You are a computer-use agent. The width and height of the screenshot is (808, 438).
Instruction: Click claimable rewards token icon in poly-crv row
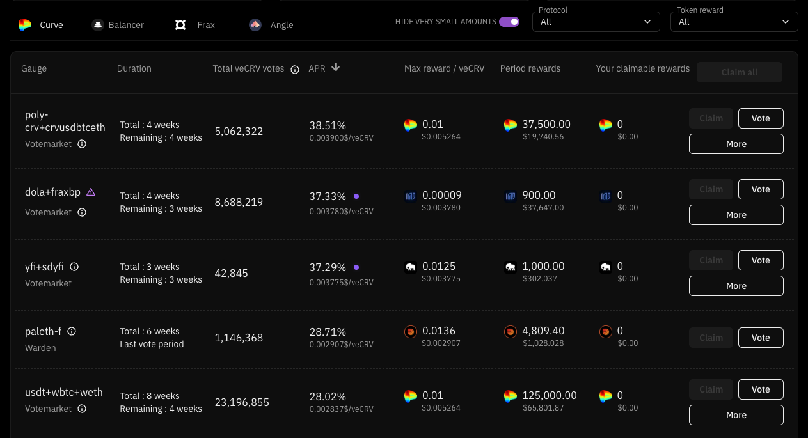[606, 125]
